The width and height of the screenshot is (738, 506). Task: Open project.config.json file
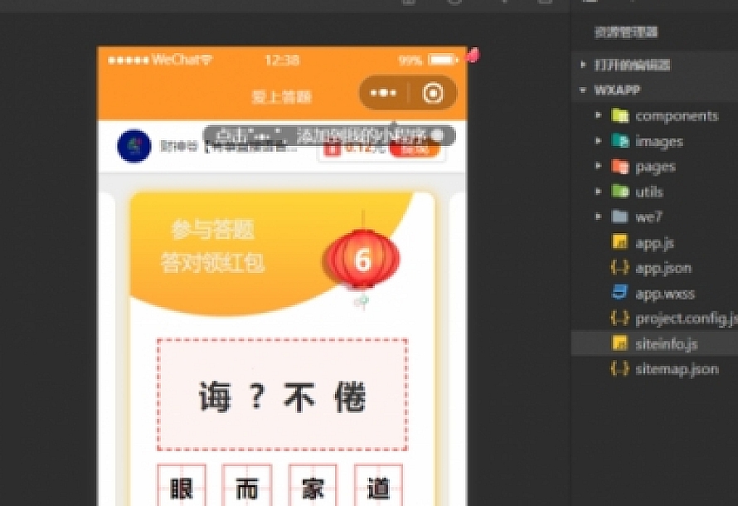pyautogui.click(x=684, y=319)
